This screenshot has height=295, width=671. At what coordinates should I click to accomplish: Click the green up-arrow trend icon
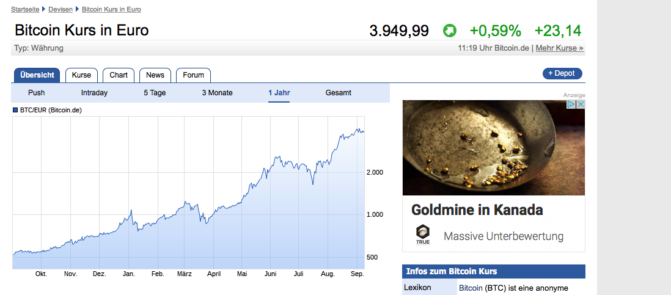[450, 31]
